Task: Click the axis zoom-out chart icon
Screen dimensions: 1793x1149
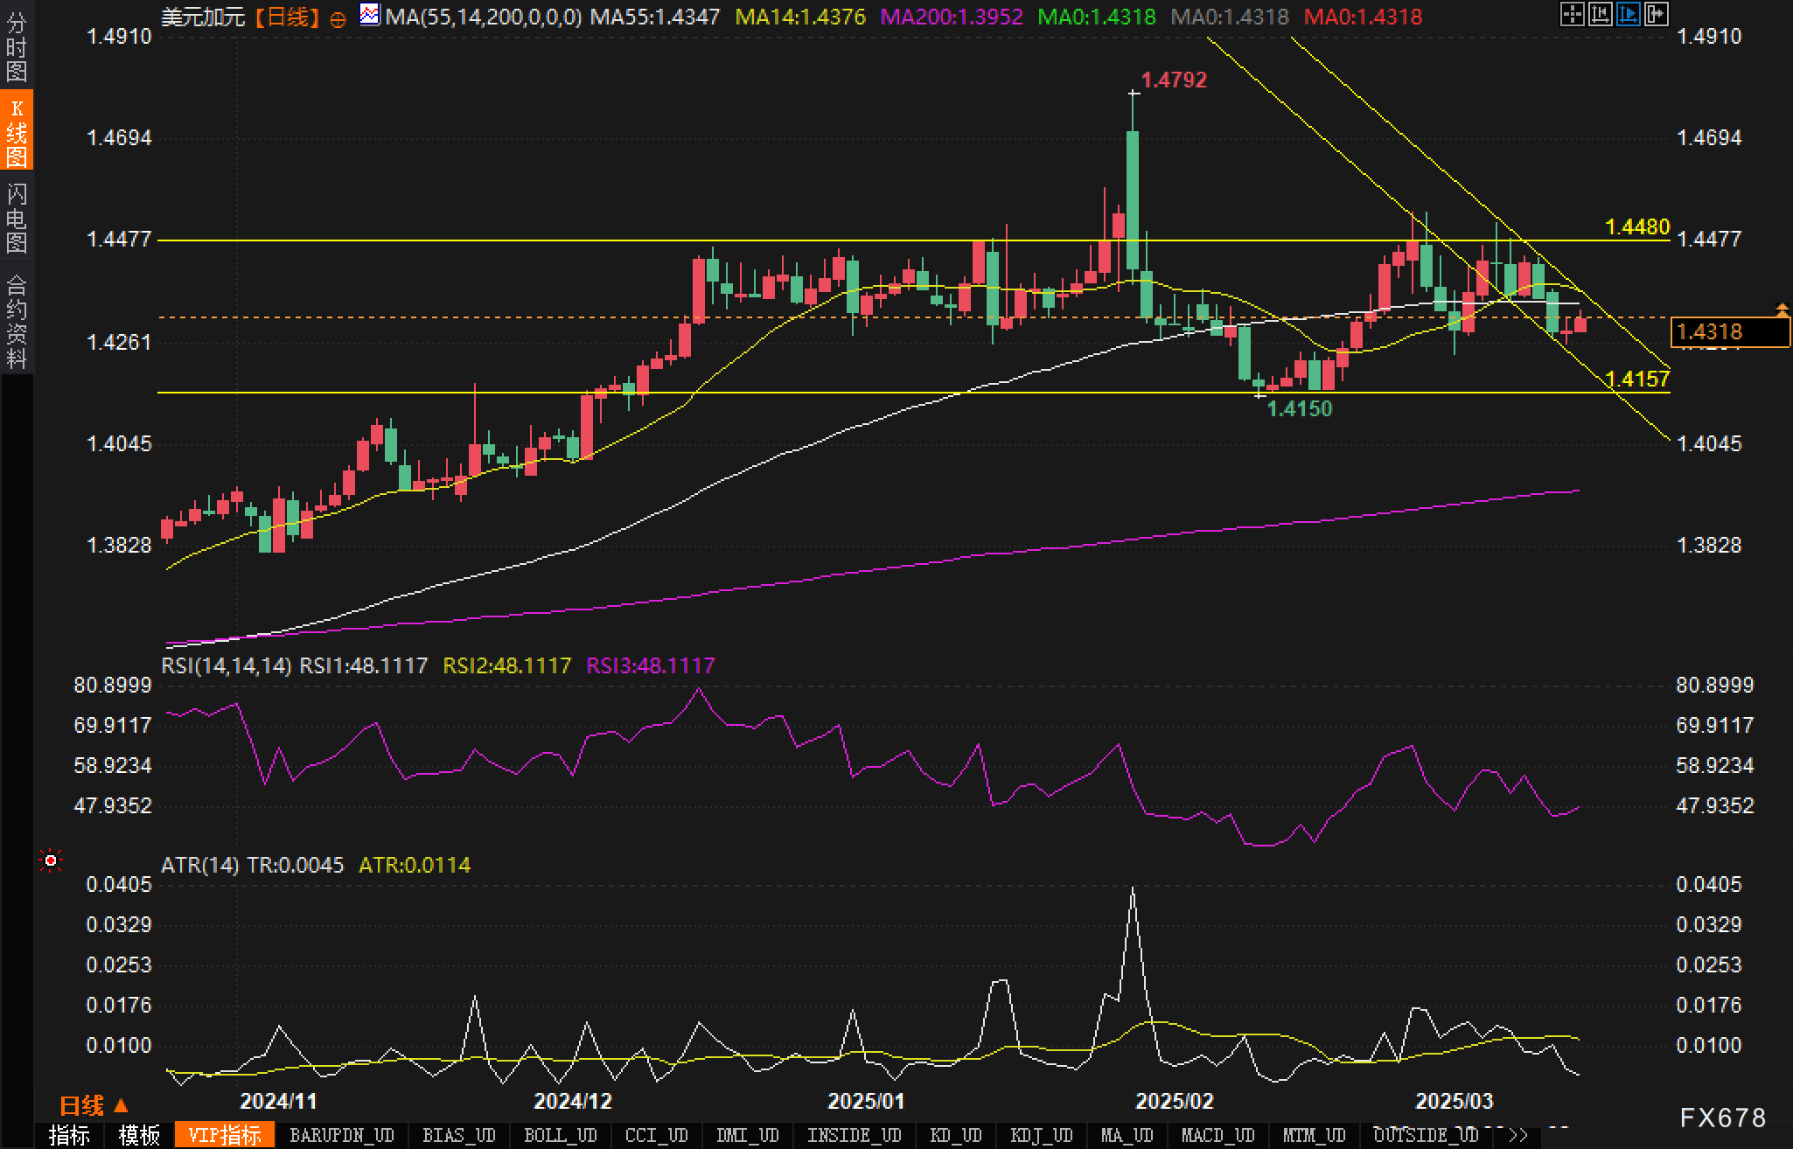Action: tap(1600, 14)
